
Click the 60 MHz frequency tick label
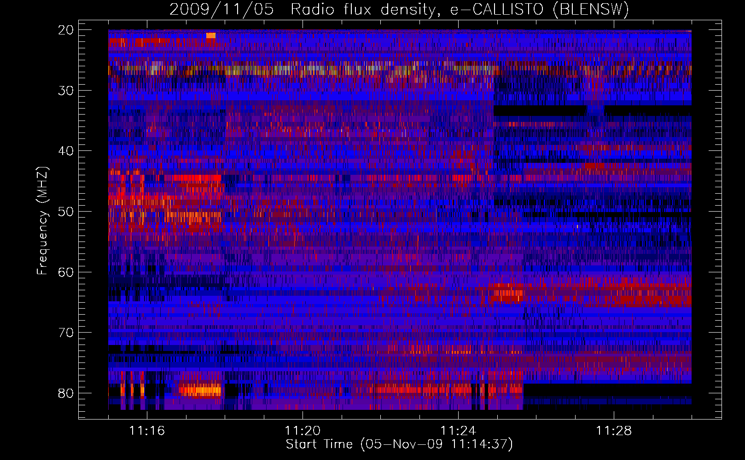[66, 272]
